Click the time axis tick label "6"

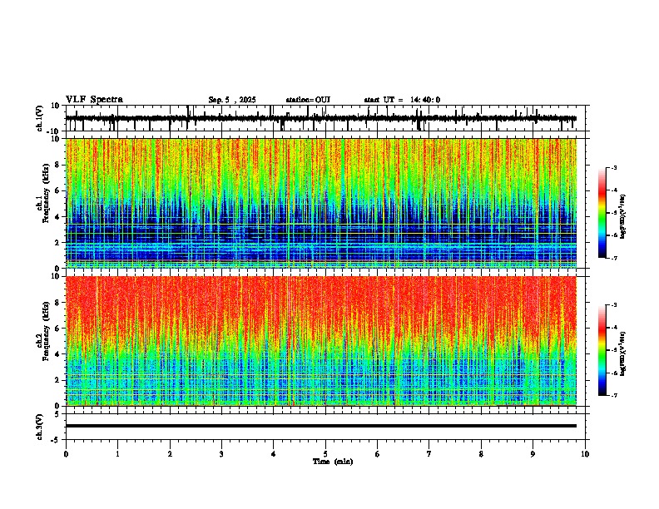tap(378, 454)
